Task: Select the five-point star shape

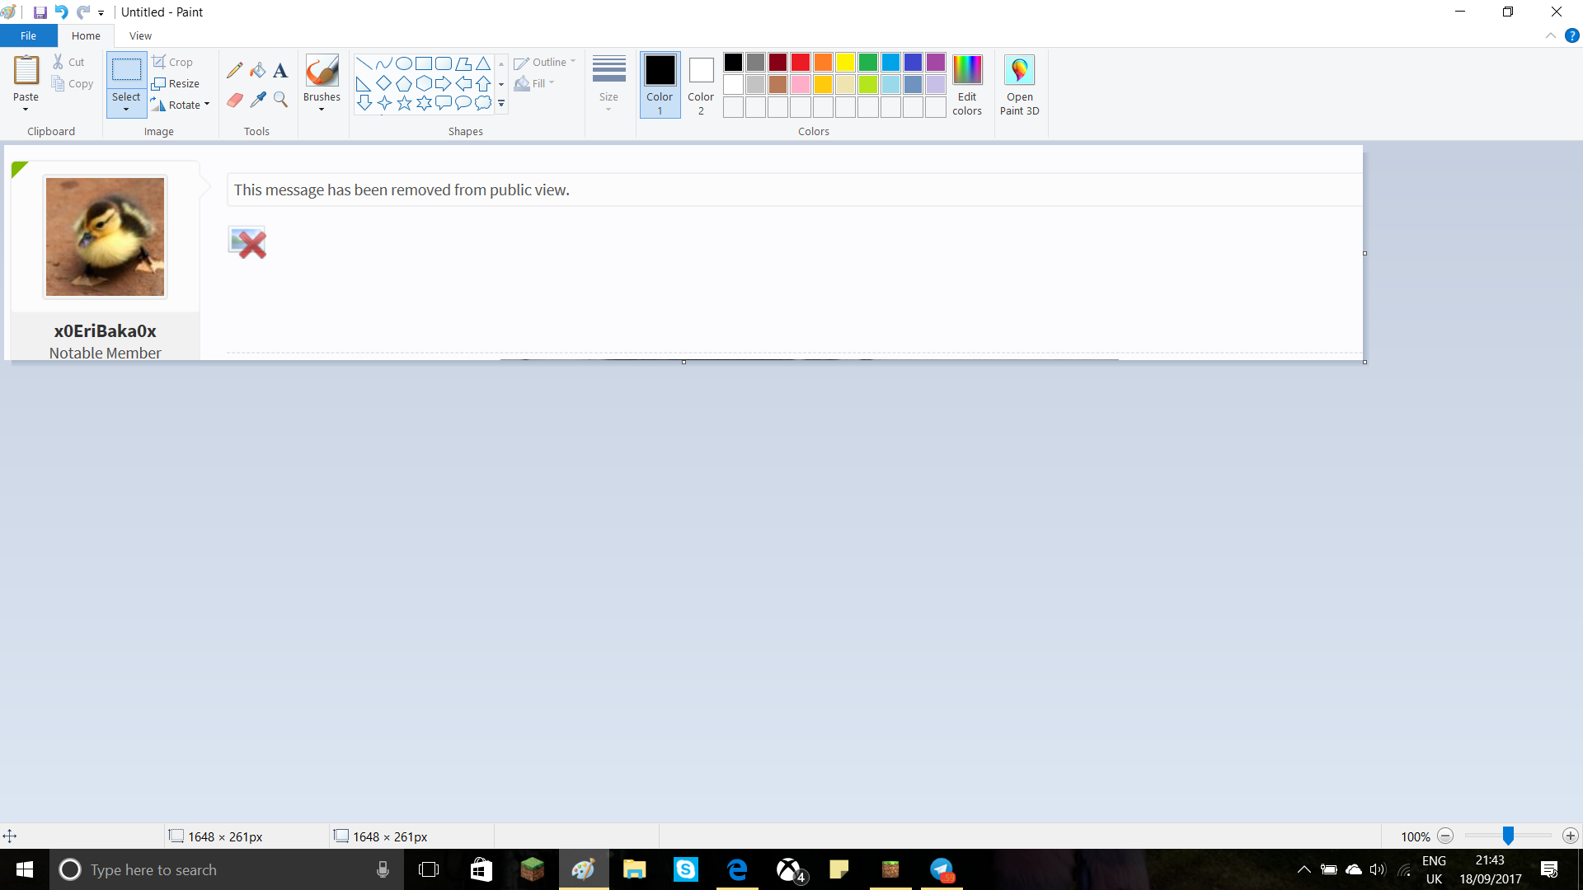Action: pyautogui.click(x=404, y=103)
